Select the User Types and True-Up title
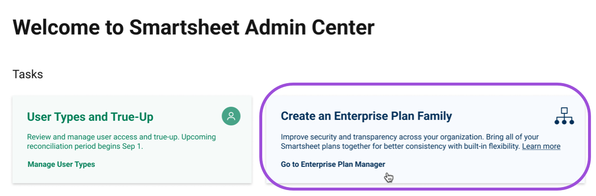Image resolution: width=596 pixels, height=196 pixels. click(x=90, y=117)
